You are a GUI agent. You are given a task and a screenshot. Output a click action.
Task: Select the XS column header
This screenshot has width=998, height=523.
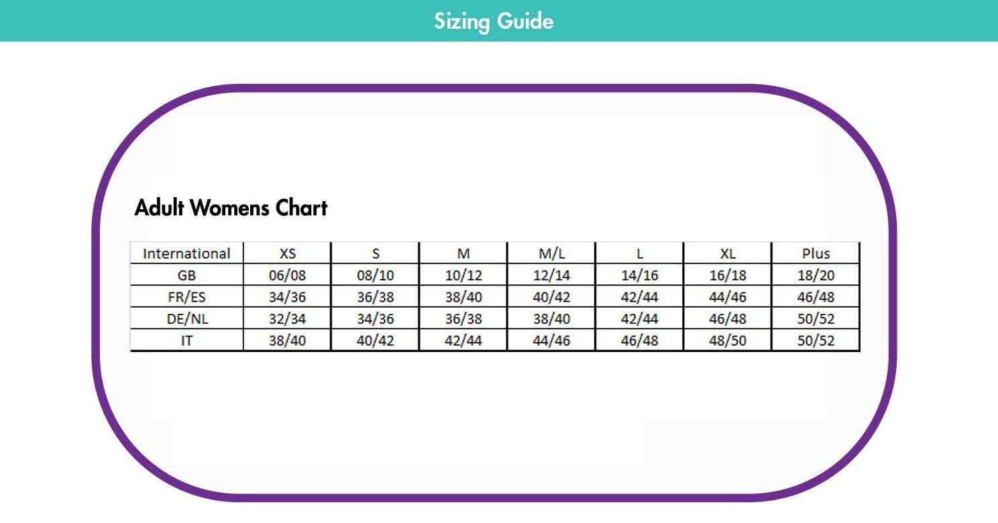[x=287, y=253]
